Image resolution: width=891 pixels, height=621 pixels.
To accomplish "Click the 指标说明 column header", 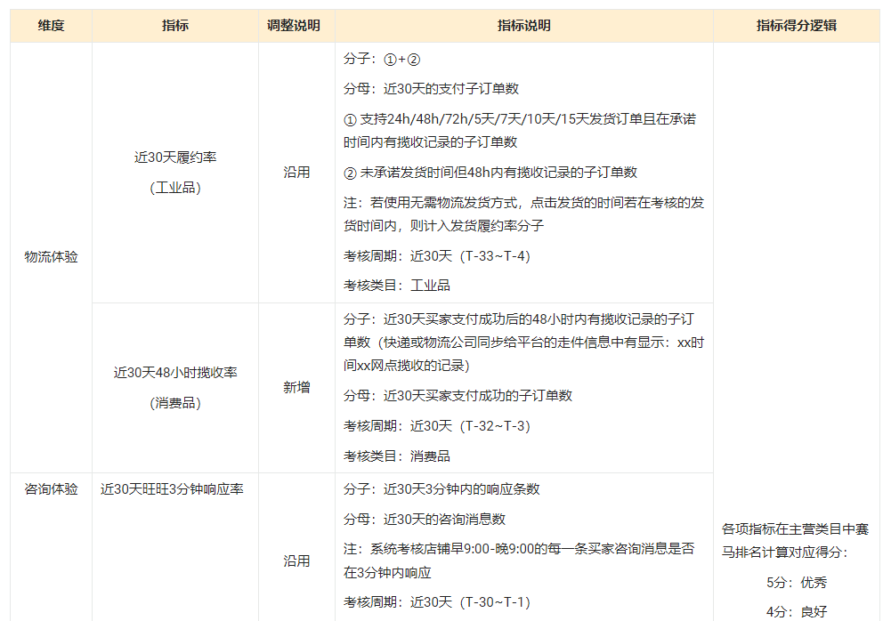I will (x=523, y=26).
